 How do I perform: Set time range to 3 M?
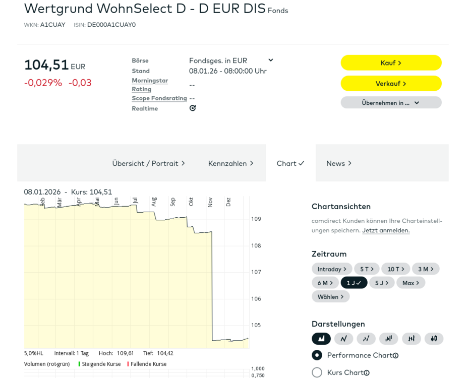[426, 269]
